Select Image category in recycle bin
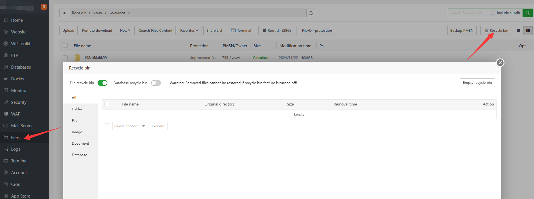534x199 pixels. point(80,132)
